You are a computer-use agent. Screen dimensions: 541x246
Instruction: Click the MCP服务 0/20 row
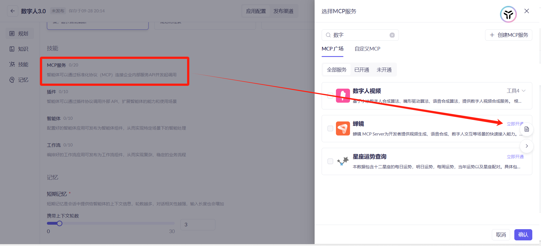tap(115, 70)
